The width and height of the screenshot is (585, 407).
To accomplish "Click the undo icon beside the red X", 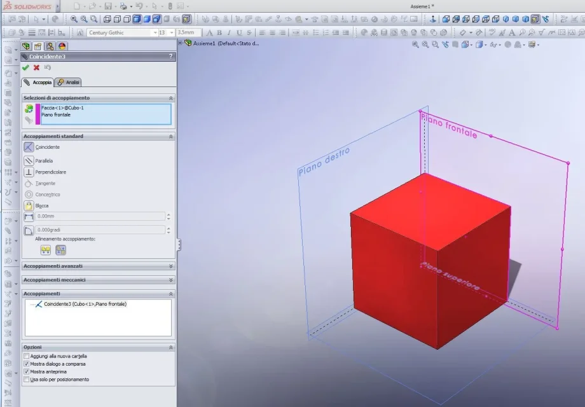I will [48, 67].
